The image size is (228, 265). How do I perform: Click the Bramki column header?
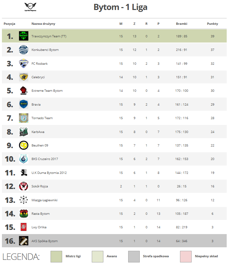tap(182, 24)
